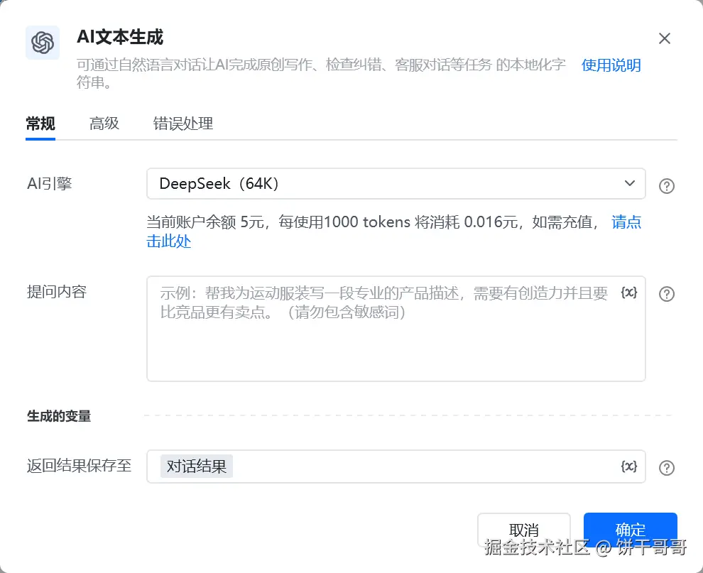Click the 返回结果保存至 label
The width and height of the screenshot is (703, 573).
tap(79, 466)
